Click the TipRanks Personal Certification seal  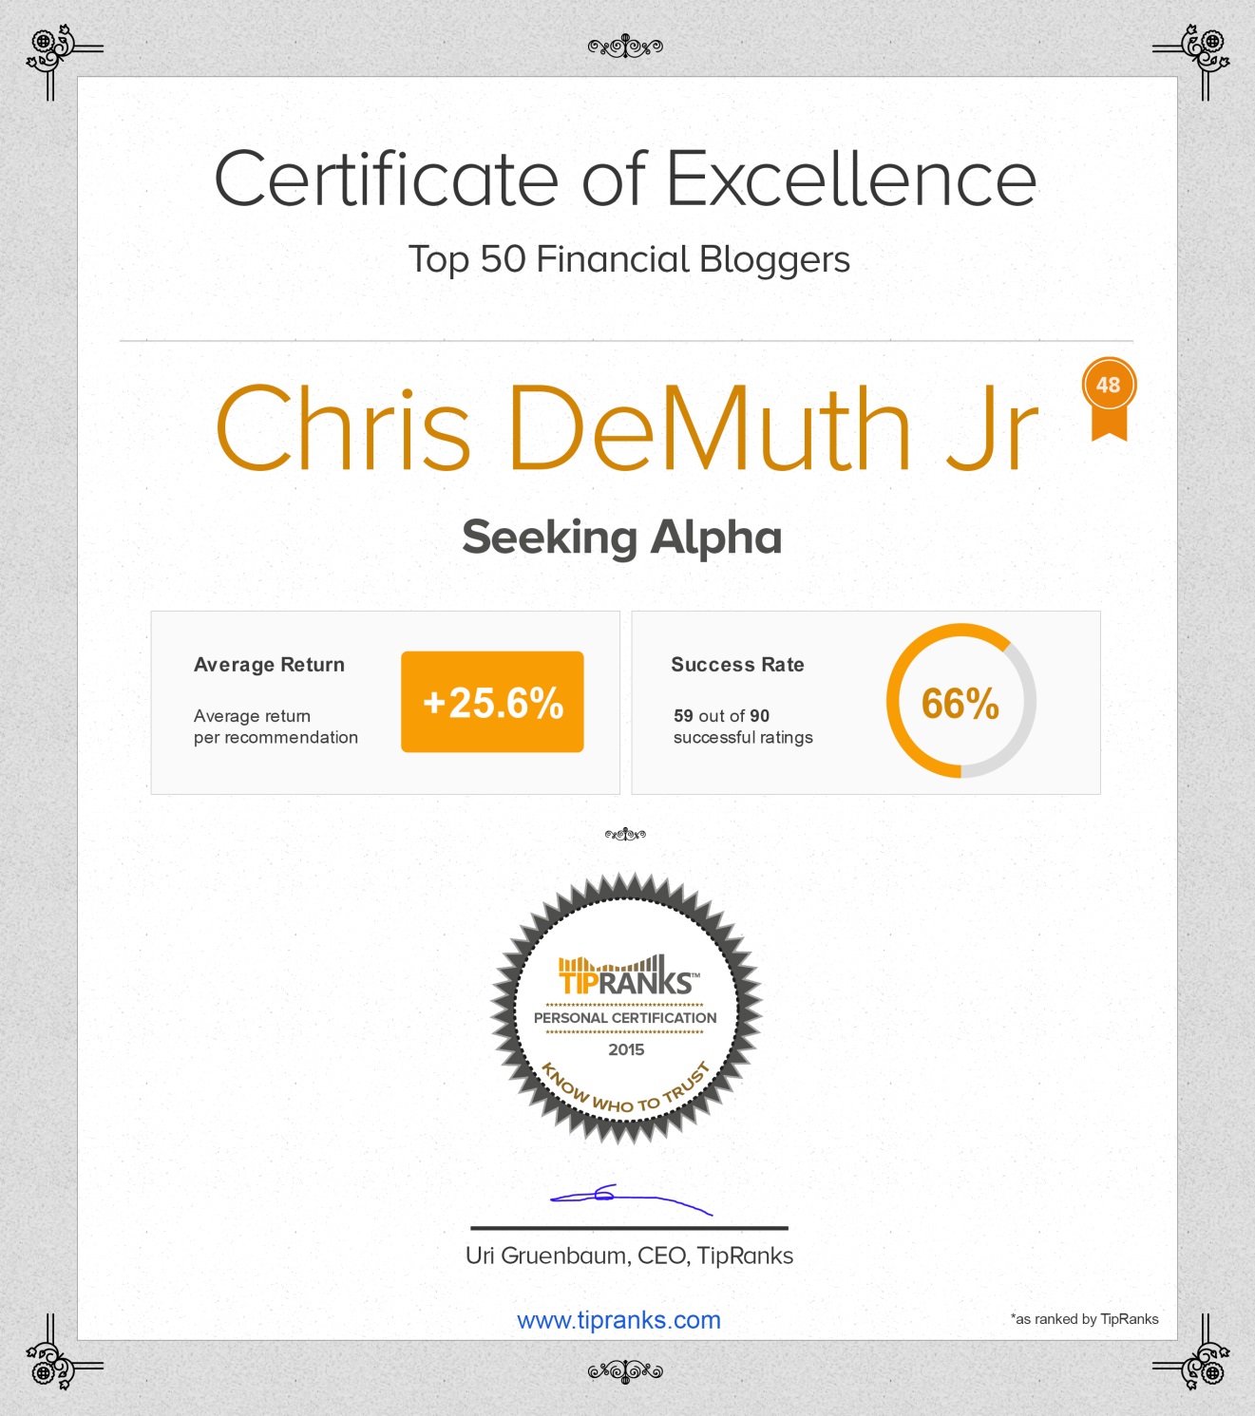[626, 1009]
